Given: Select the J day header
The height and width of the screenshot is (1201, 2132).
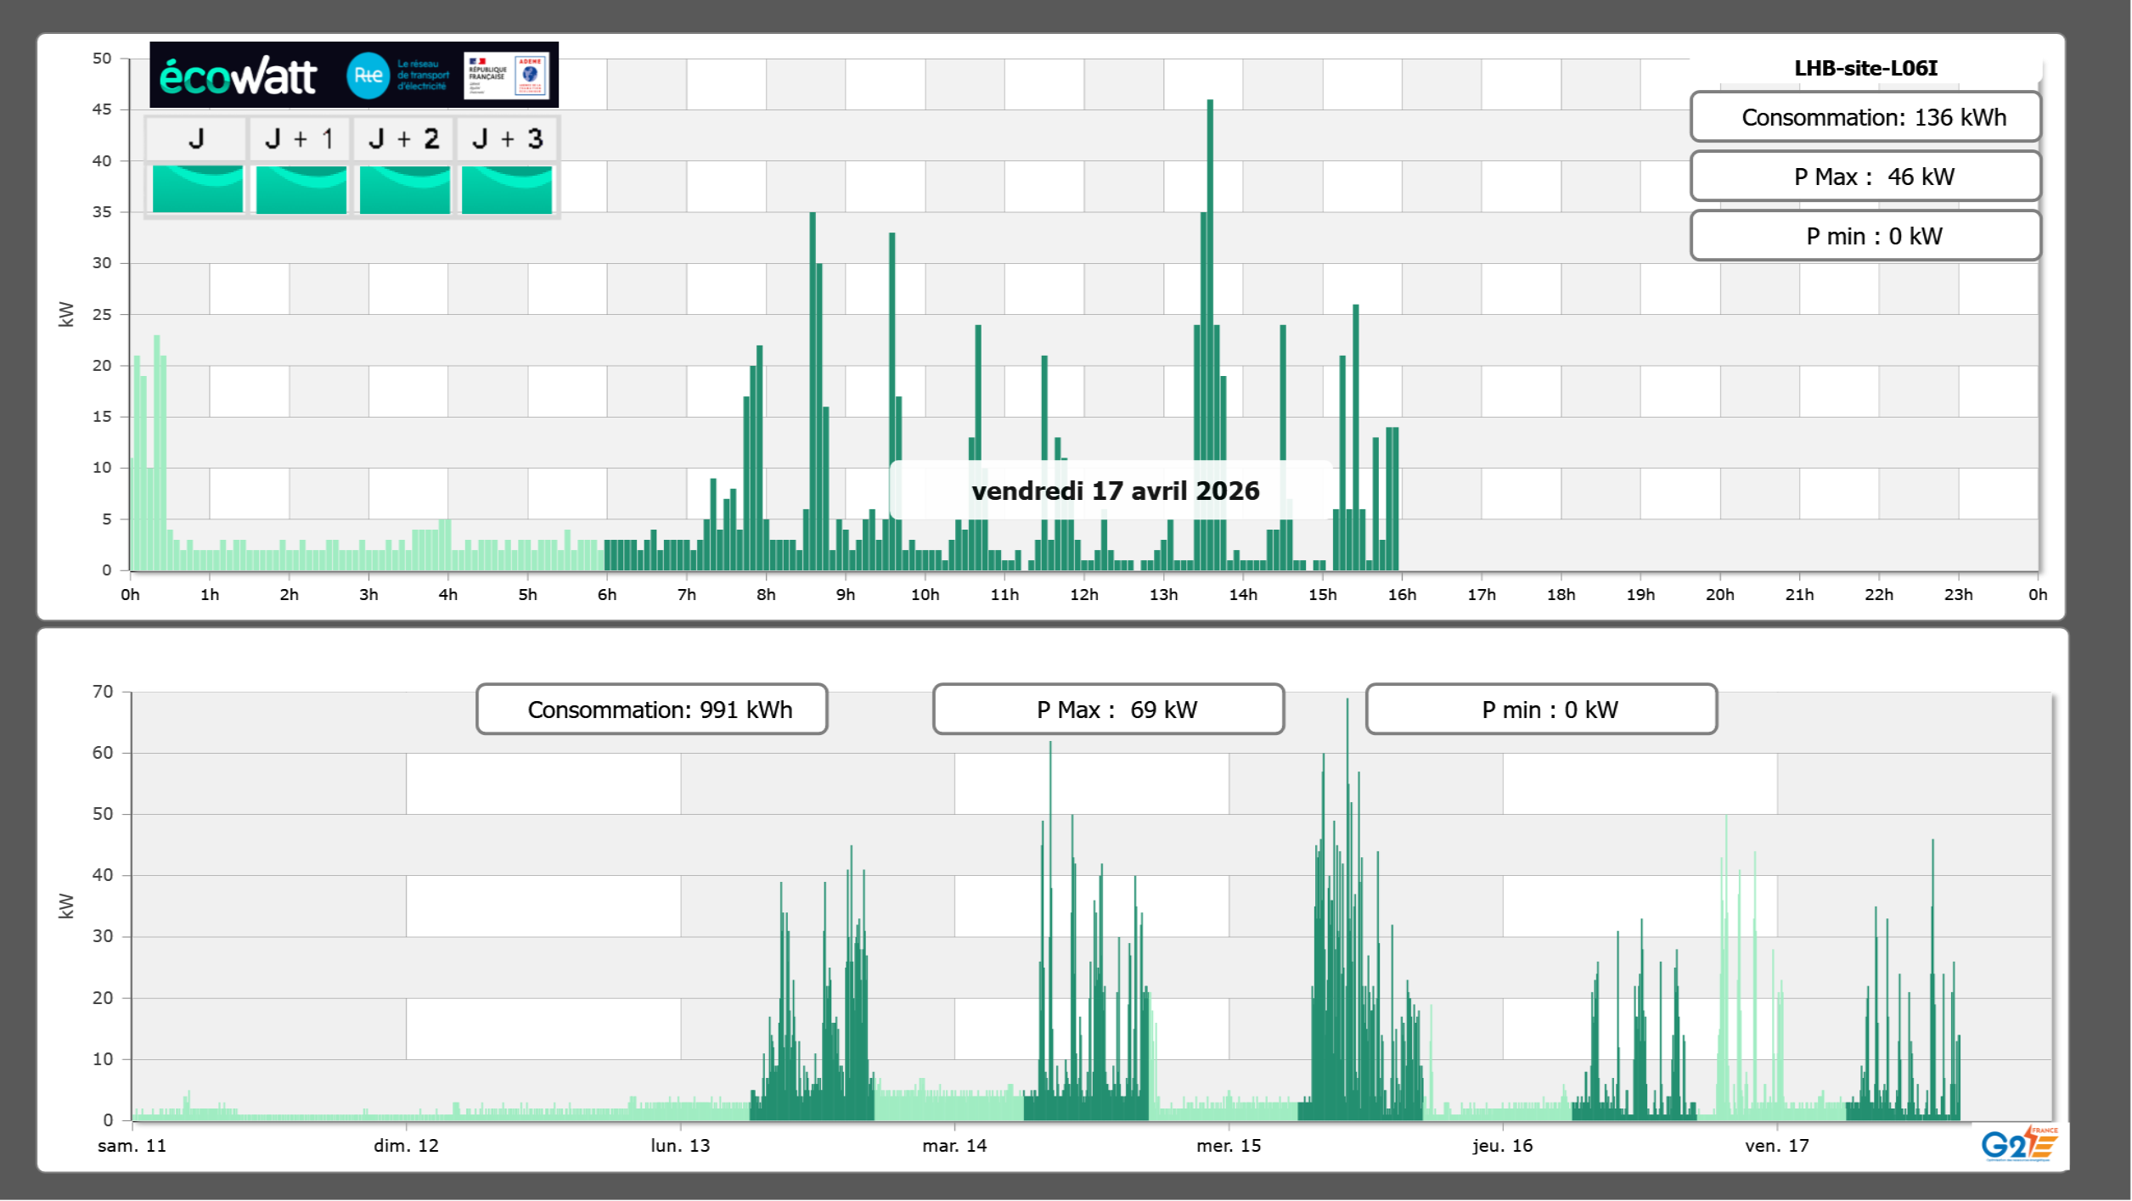Looking at the screenshot, I should point(196,138).
